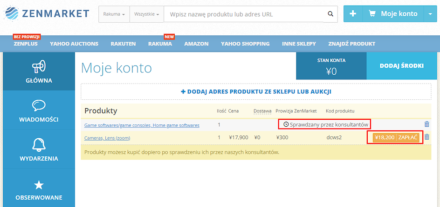Go to Yahoo Auctions tab

74,44
